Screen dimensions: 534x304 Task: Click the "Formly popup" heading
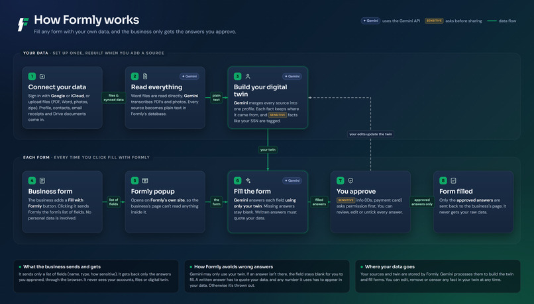coord(153,191)
